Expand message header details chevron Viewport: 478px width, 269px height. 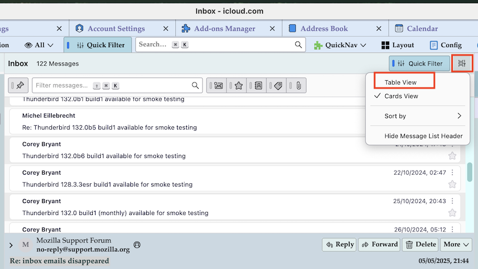(11, 245)
